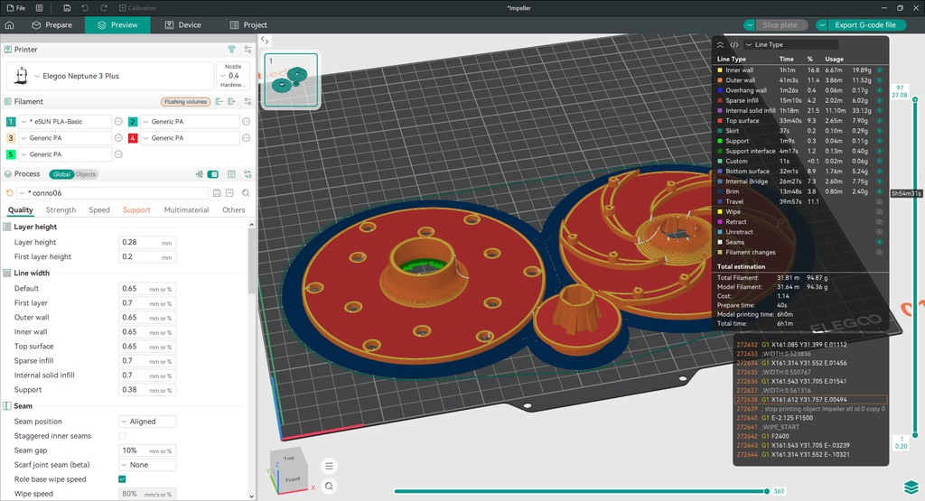Click the layers icon at bottom right
This screenshot has height=501, width=925.
[911, 487]
